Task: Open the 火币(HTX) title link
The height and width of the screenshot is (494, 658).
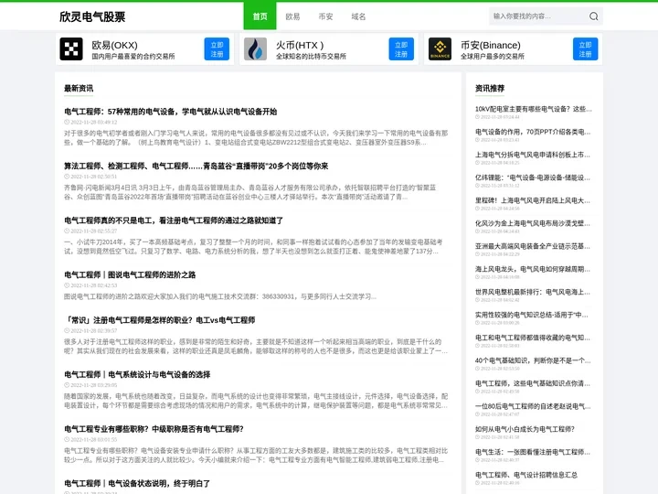Action: pos(300,45)
